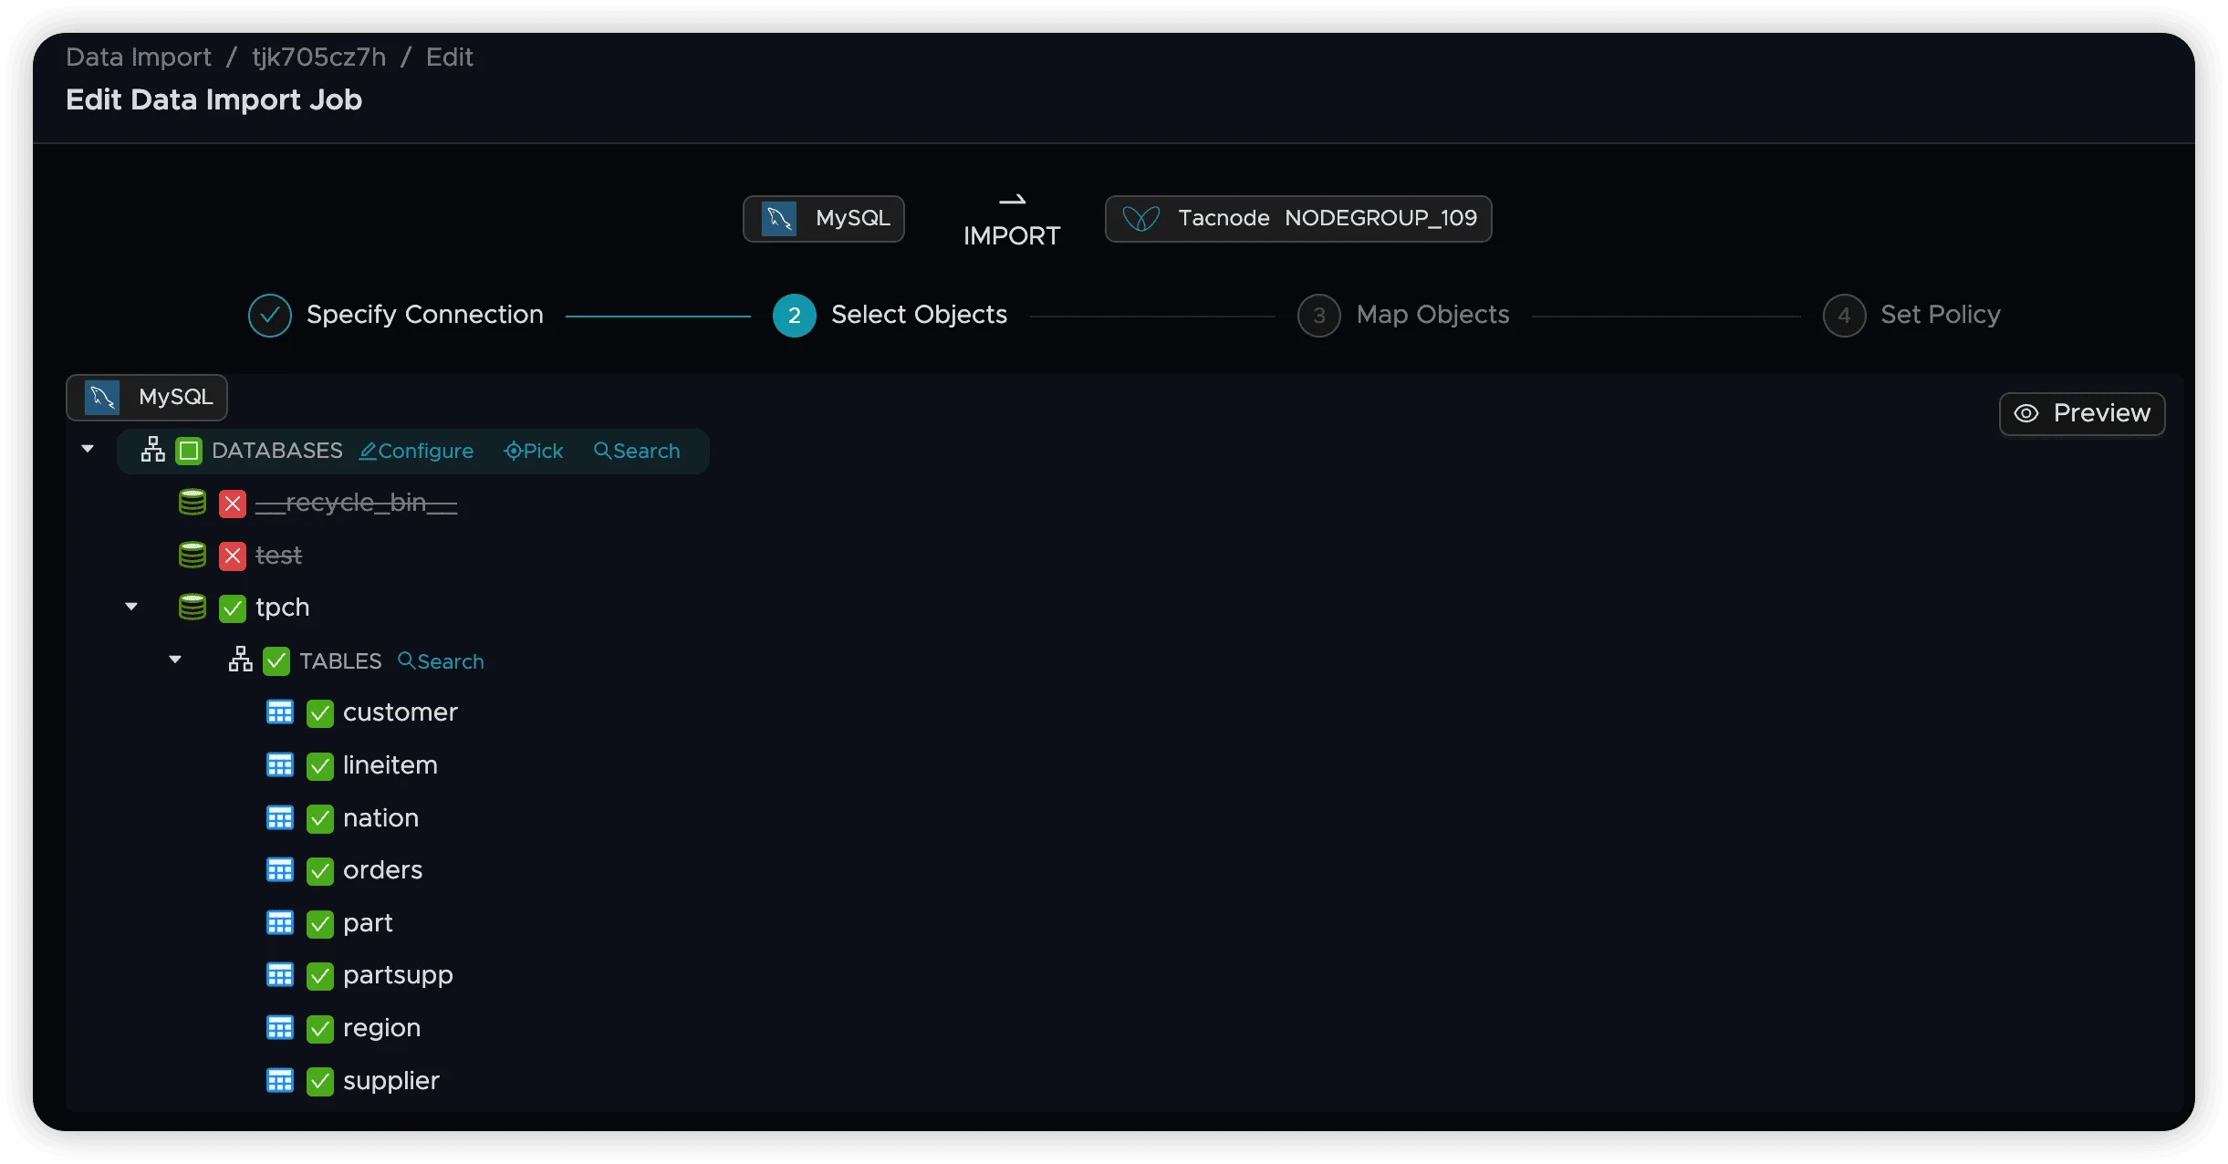
Task: Uncheck the lineitem table checkbox
Action: [320, 766]
